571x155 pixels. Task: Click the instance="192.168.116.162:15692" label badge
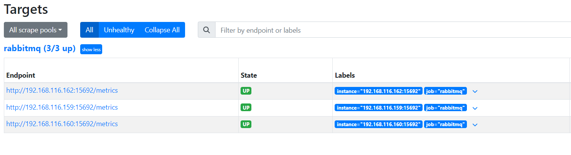coord(379,91)
